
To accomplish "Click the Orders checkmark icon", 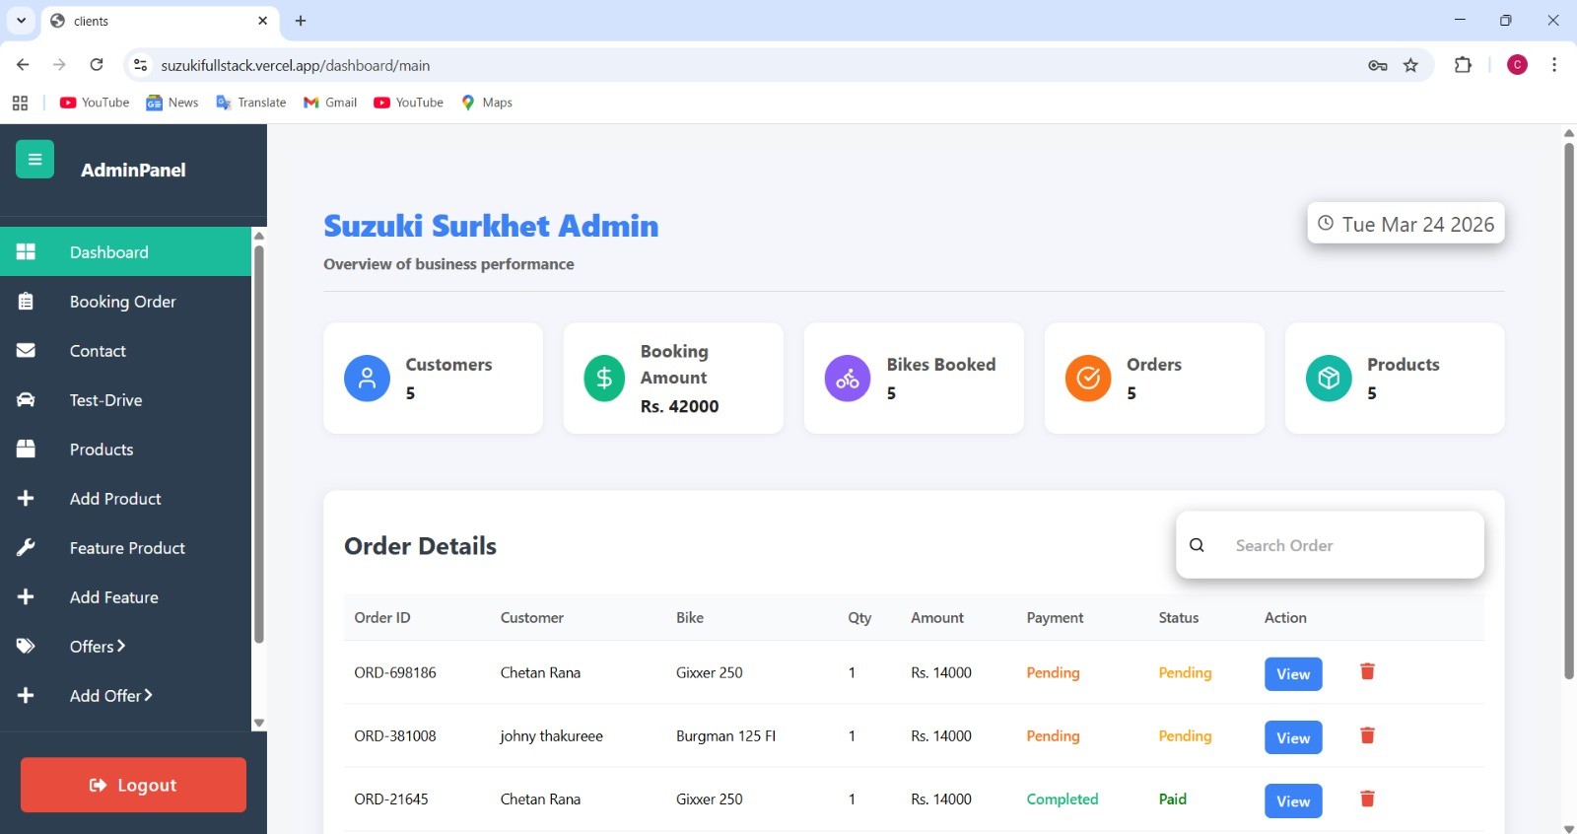I will coord(1088,379).
